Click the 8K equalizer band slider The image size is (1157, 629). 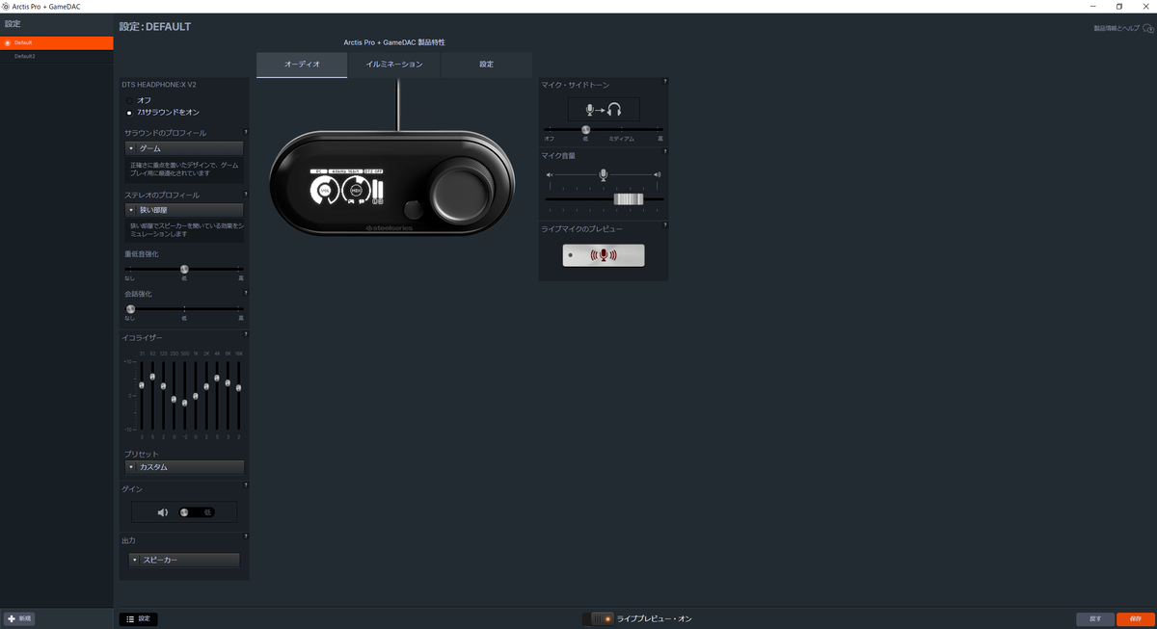pos(228,382)
